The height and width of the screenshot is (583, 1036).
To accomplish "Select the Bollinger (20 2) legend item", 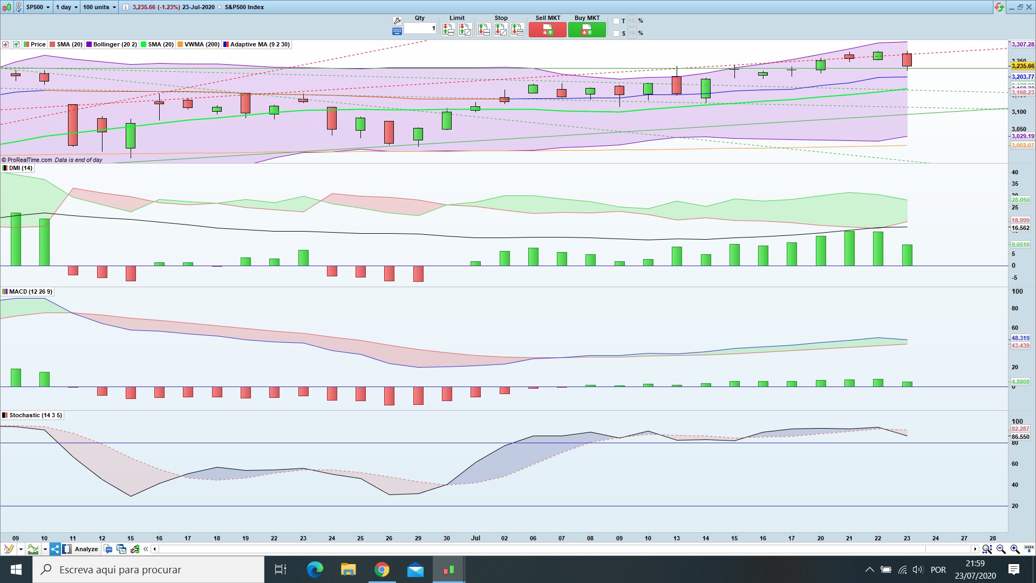I will coord(114,44).
